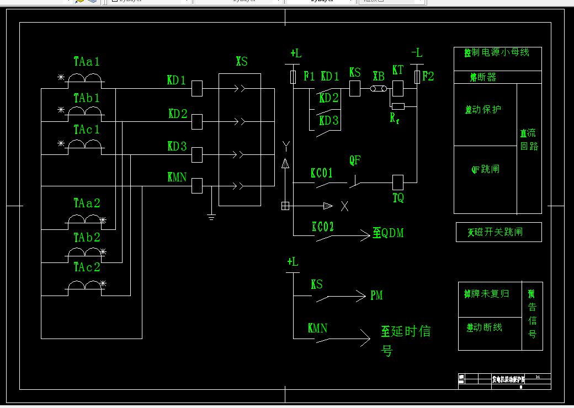Select the -L bus label
The height and width of the screenshot is (408, 574).
[417, 53]
